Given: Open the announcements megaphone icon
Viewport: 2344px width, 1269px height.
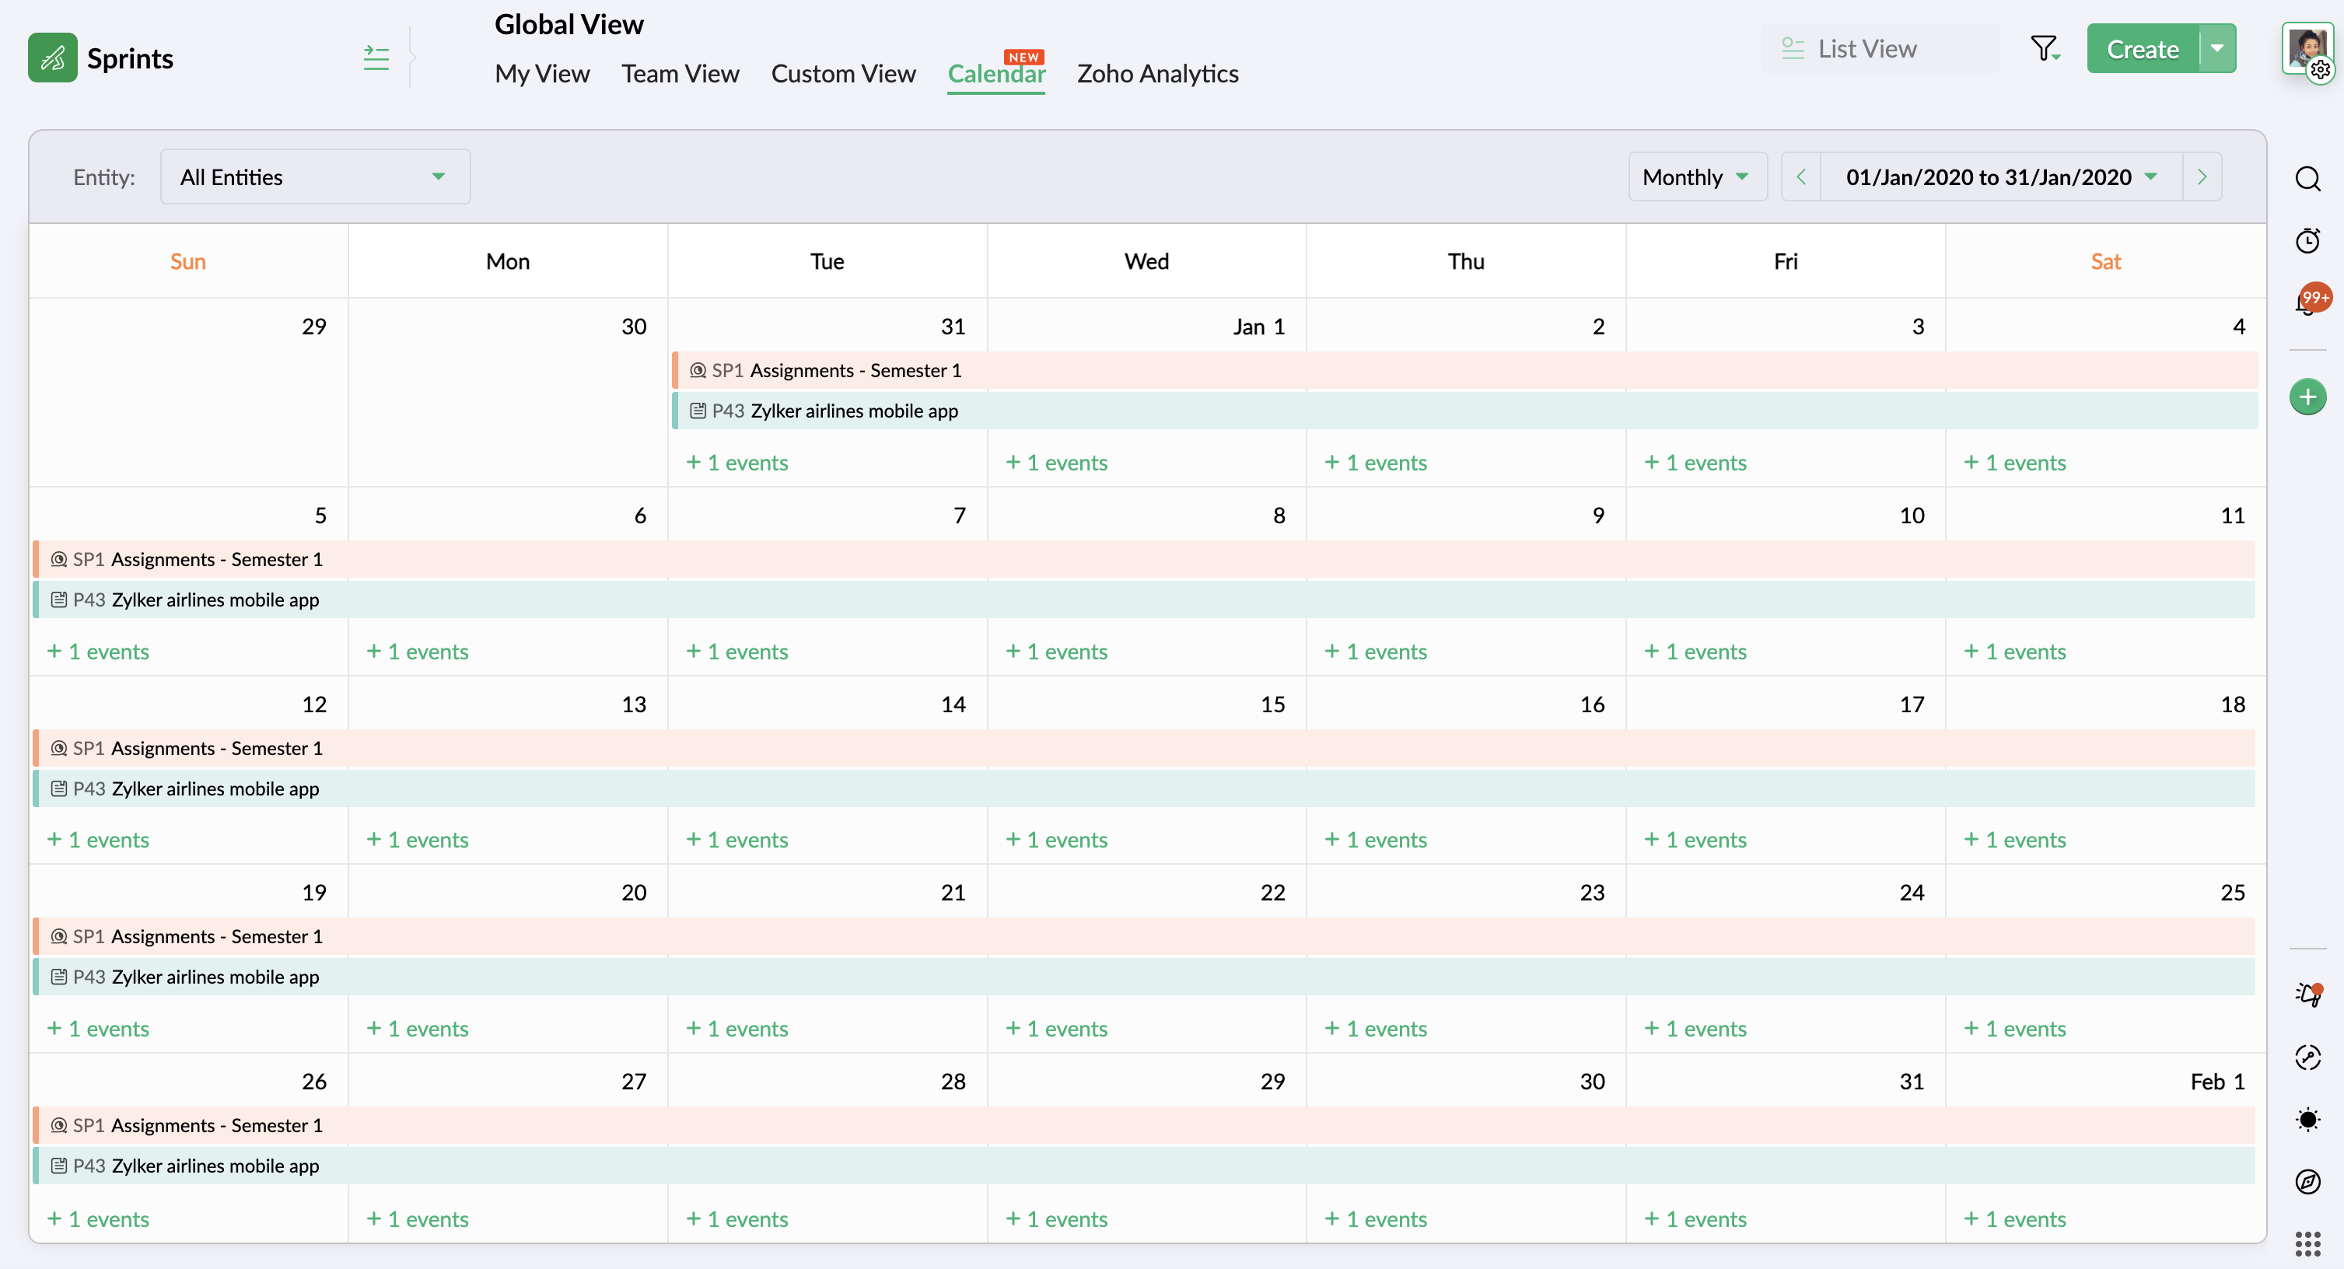Looking at the screenshot, I should tap(2307, 995).
